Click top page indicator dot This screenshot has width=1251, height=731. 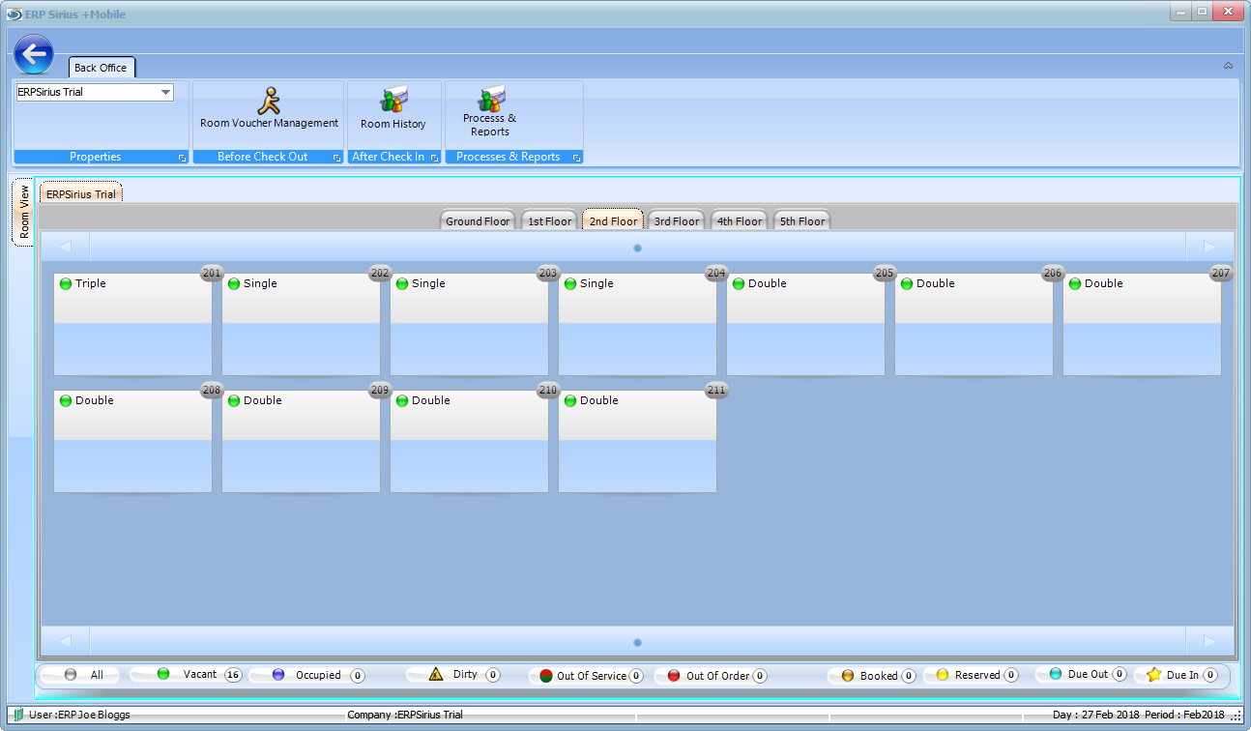[637, 249]
